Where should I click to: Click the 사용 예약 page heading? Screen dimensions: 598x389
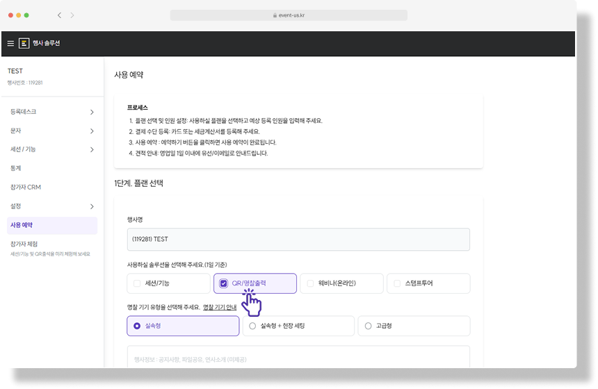click(129, 75)
